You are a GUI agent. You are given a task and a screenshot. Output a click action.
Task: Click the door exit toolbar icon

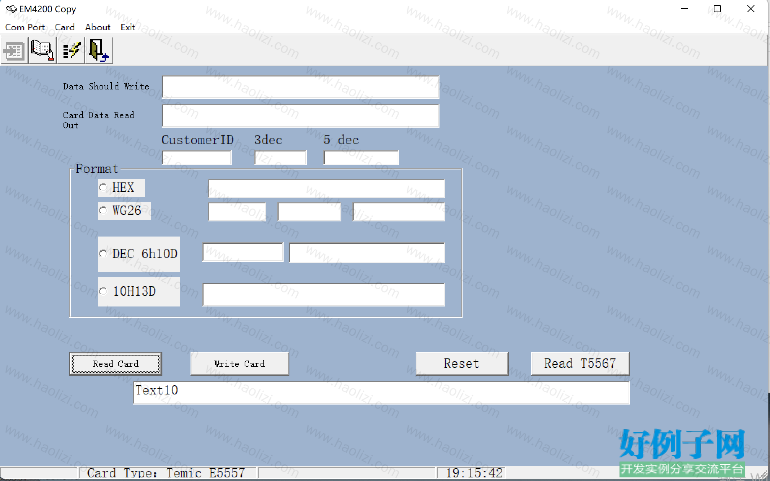pyautogui.click(x=99, y=50)
